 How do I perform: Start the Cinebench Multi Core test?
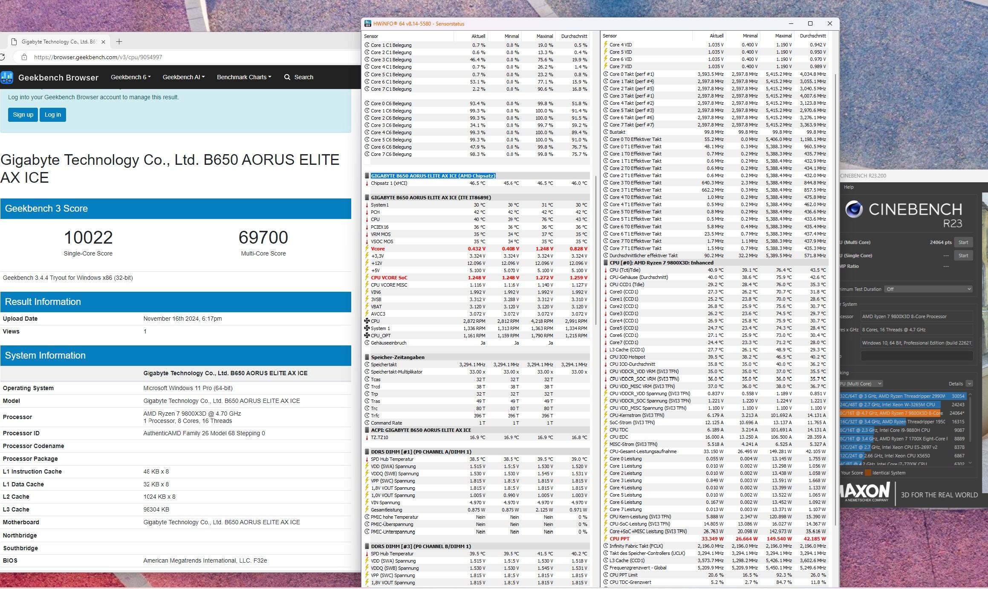tap(963, 242)
